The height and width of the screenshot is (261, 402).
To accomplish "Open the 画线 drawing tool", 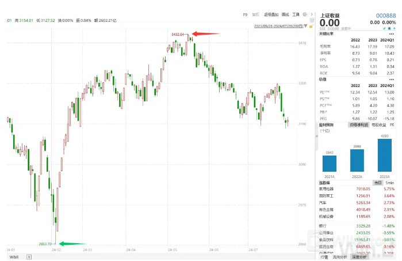I will click(285, 14).
